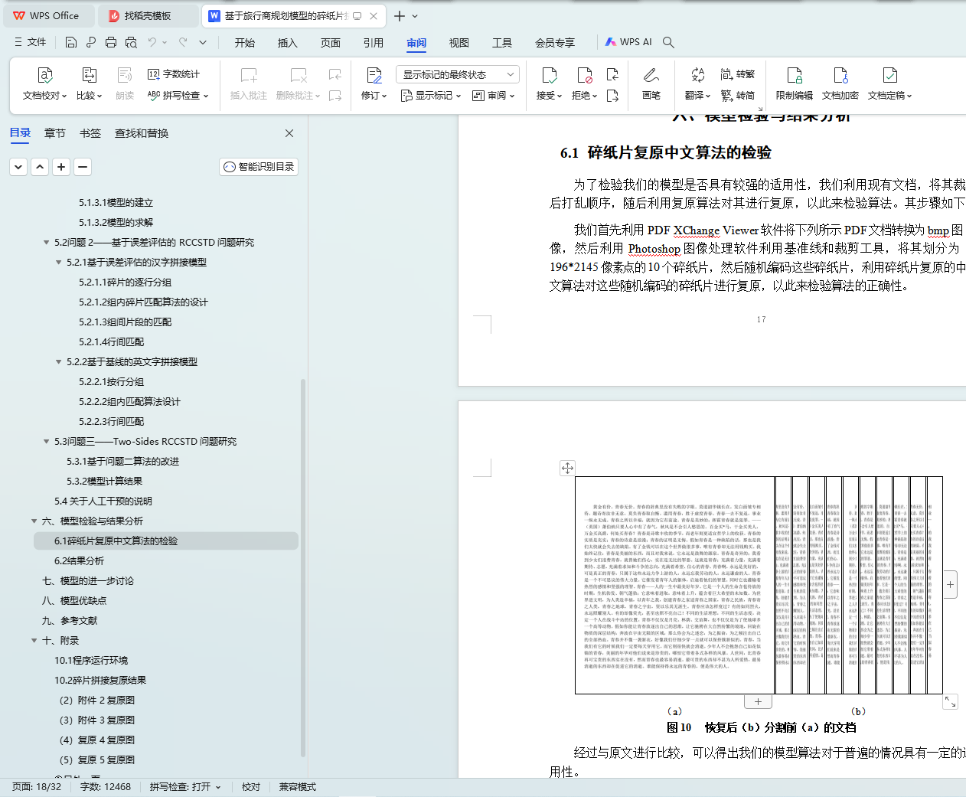Collapse the 十、附录 outline node

point(34,641)
